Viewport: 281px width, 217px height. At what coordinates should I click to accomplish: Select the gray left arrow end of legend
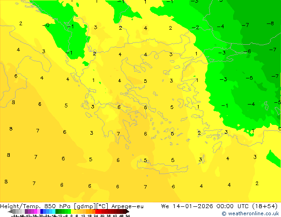coord(10,211)
